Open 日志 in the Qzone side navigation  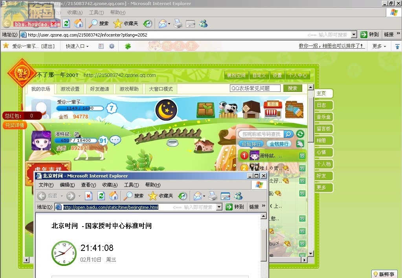(x=323, y=105)
